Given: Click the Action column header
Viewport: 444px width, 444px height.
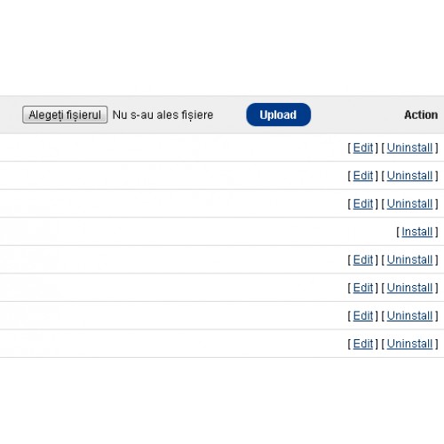Looking at the screenshot, I should coord(421,115).
